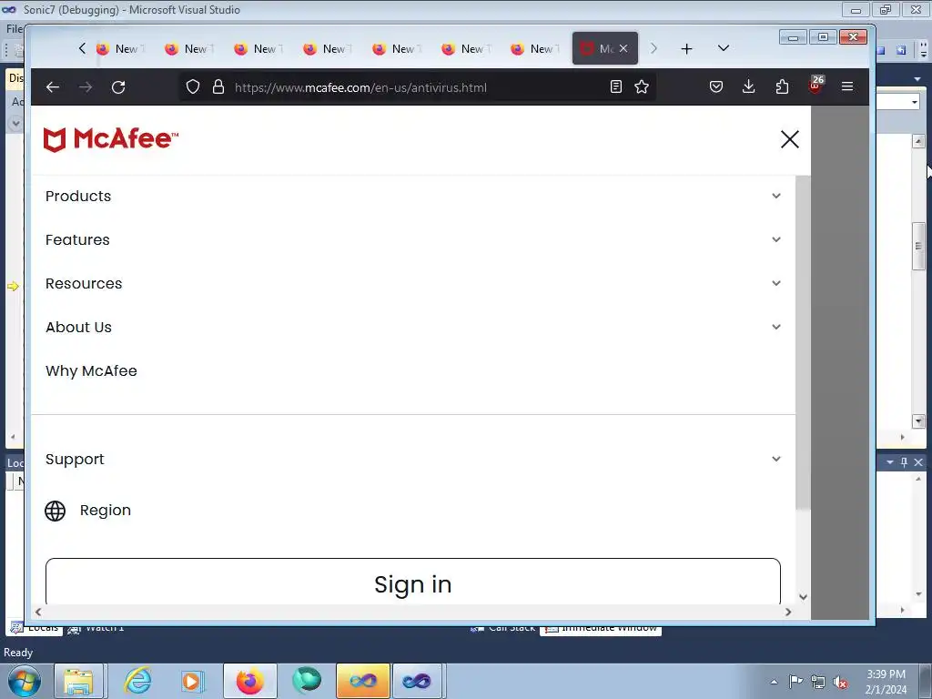
Task: Open Windows Explorer from taskbar
Action: click(78, 681)
